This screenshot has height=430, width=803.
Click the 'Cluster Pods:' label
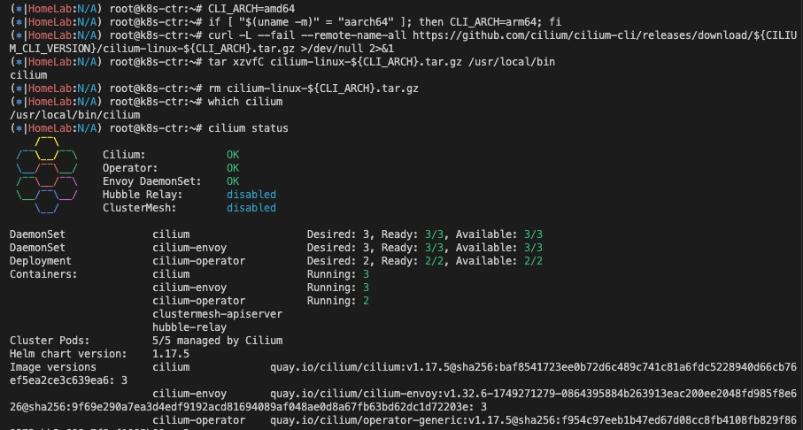click(50, 341)
